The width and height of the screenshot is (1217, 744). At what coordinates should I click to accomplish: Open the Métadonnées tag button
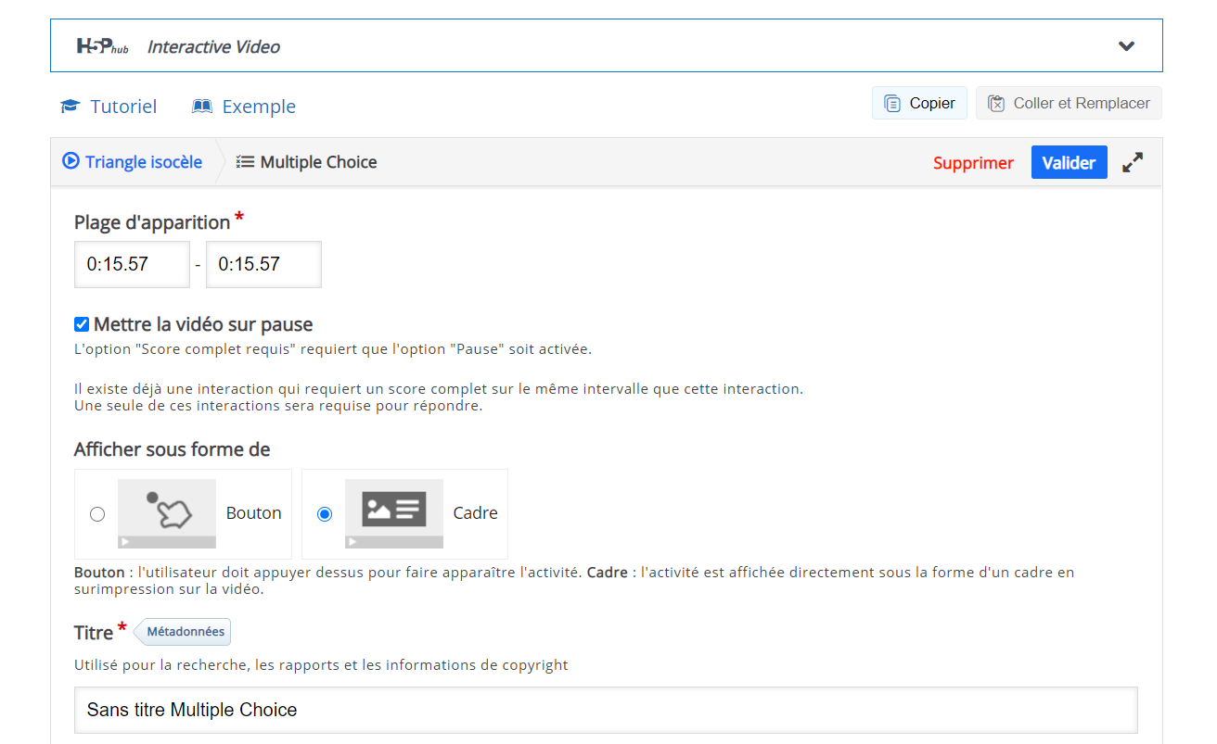[183, 632]
